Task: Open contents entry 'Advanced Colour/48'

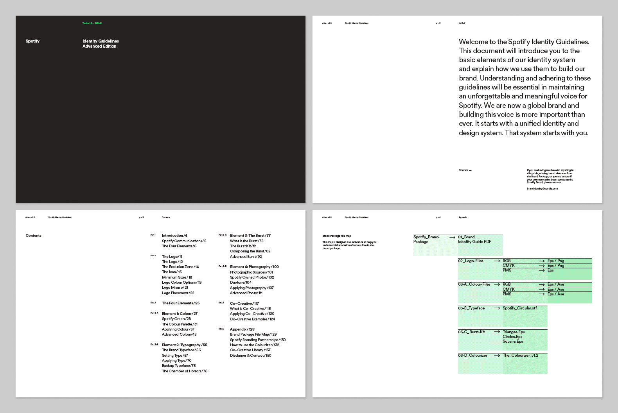Action: click(179, 334)
